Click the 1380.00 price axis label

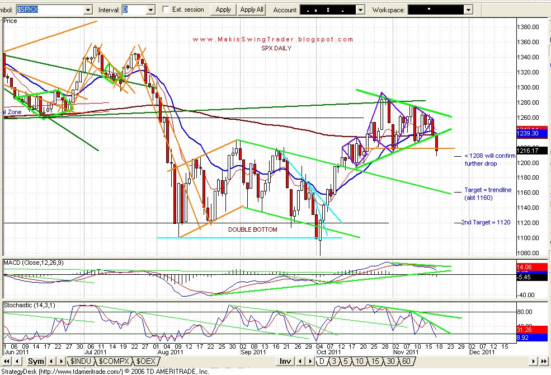(528, 27)
